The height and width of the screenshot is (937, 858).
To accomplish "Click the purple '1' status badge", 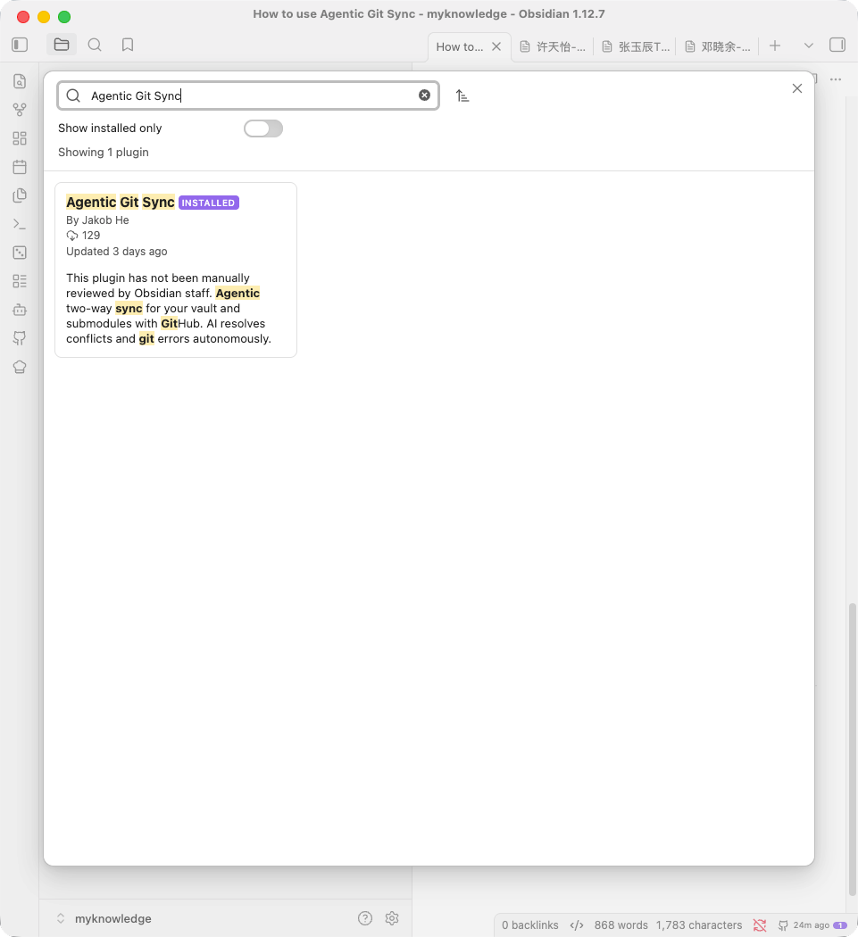I will click(840, 925).
